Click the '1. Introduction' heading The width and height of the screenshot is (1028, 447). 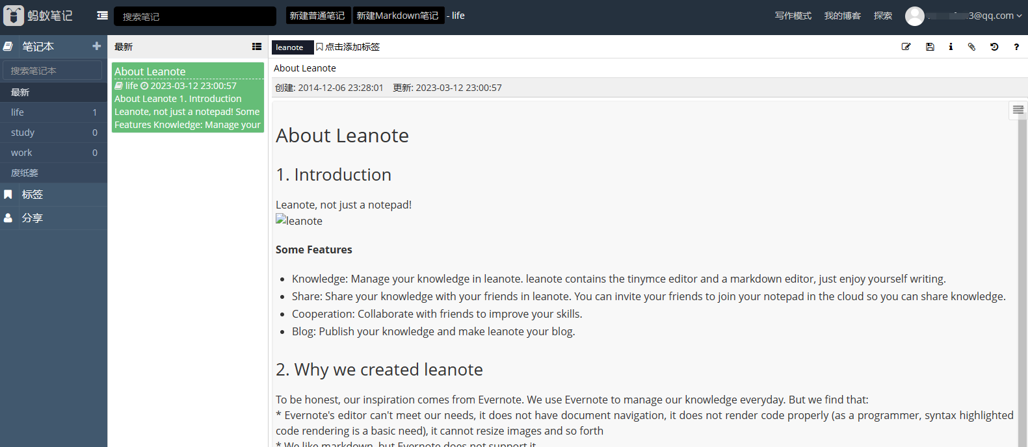click(334, 175)
